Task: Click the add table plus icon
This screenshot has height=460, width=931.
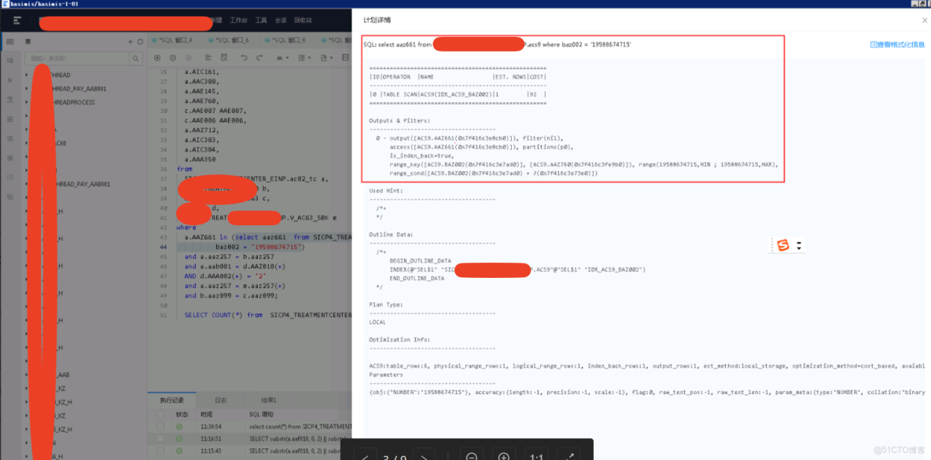Action: click(x=131, y=42)
